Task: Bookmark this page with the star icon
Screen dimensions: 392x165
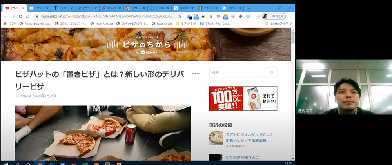Action: [x=180, y=16]
